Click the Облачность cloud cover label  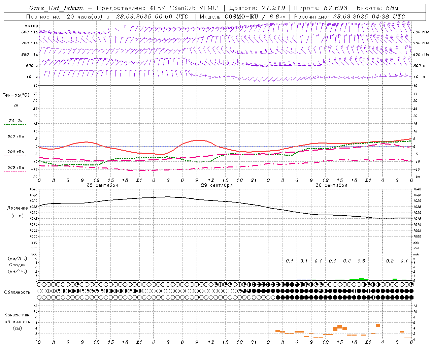(17, 292)
